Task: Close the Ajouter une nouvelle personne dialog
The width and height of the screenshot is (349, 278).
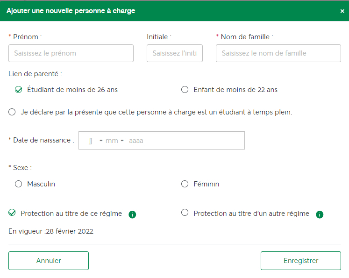Action: [342, 11]
